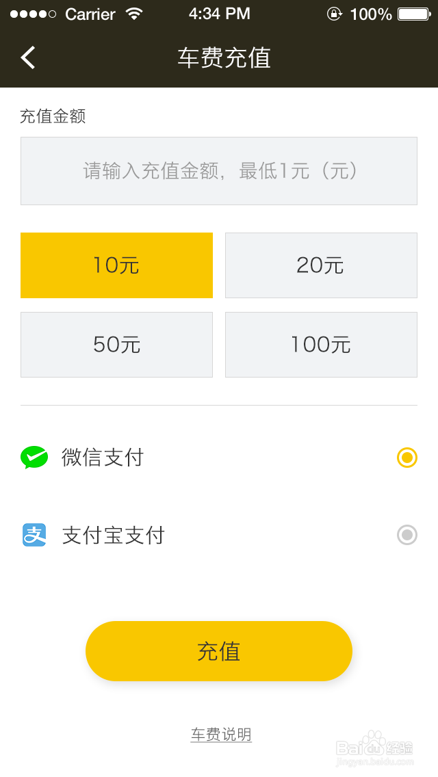The height and width of the screenshot is (777, 438).
Task: Tap the 4:34 PM clock
Action: (219, 14)
